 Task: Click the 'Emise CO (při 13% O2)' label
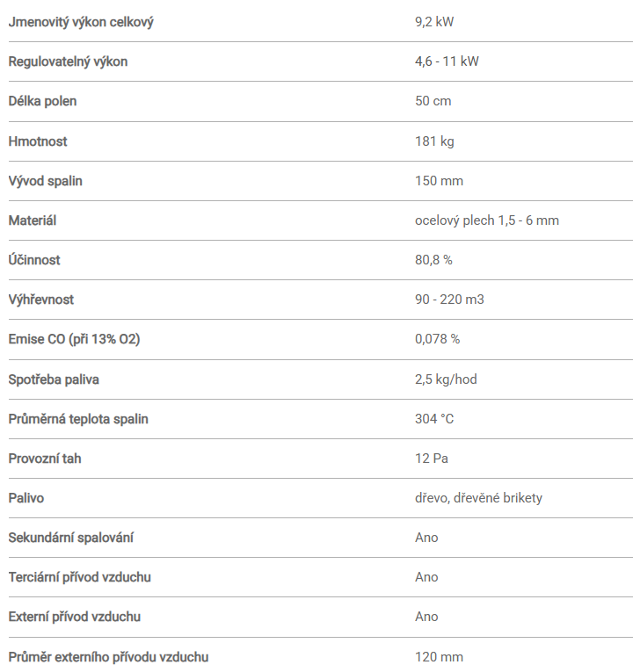pos(74,339)
